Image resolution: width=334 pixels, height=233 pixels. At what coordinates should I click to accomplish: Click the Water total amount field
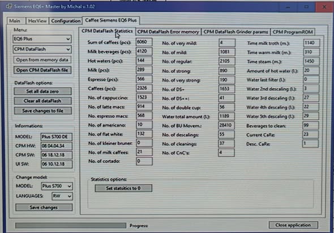[x=226, y=116]
